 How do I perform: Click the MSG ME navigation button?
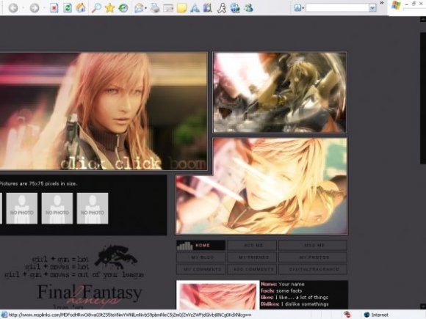point(313,245)
